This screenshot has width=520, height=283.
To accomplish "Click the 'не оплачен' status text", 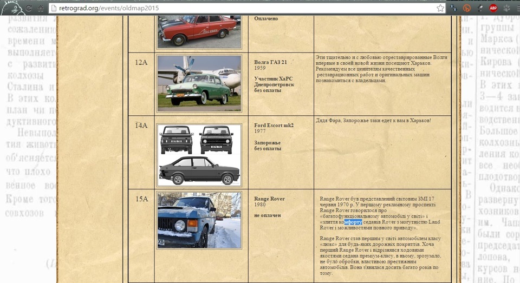I will 267,215.
